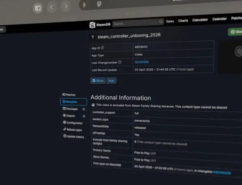The width and height of the screenshot is (242, 185).
Task: Click the App ID info icon
Action: [102, 48]
